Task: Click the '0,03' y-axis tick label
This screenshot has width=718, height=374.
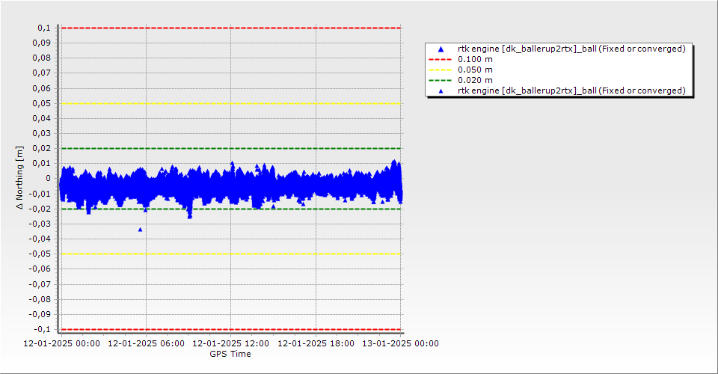Action: tap(42, 134)
